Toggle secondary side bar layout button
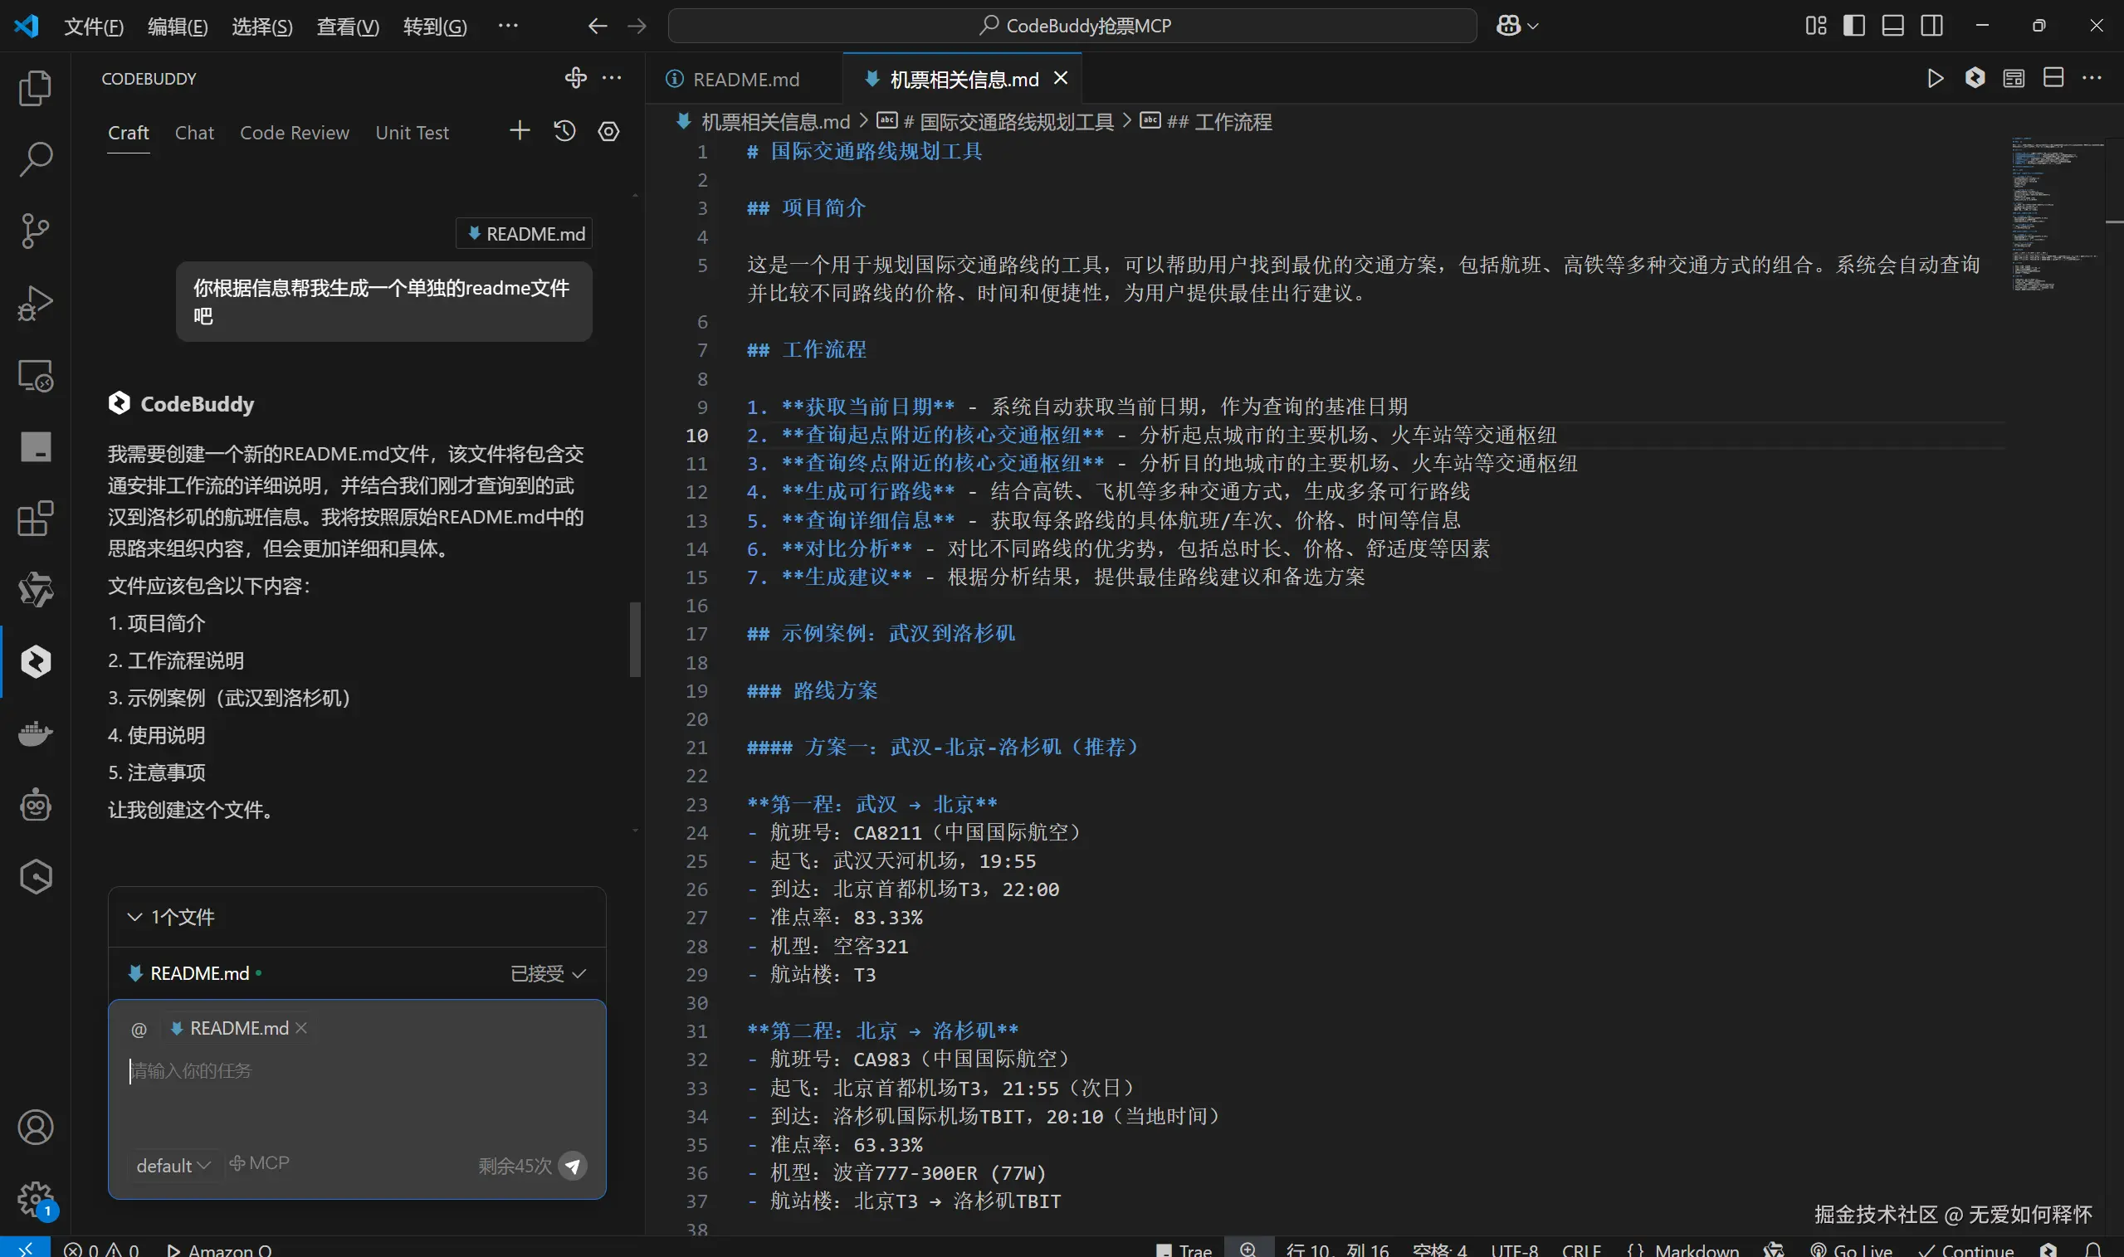The image size is (2124, 1257). pos(1931,26)
